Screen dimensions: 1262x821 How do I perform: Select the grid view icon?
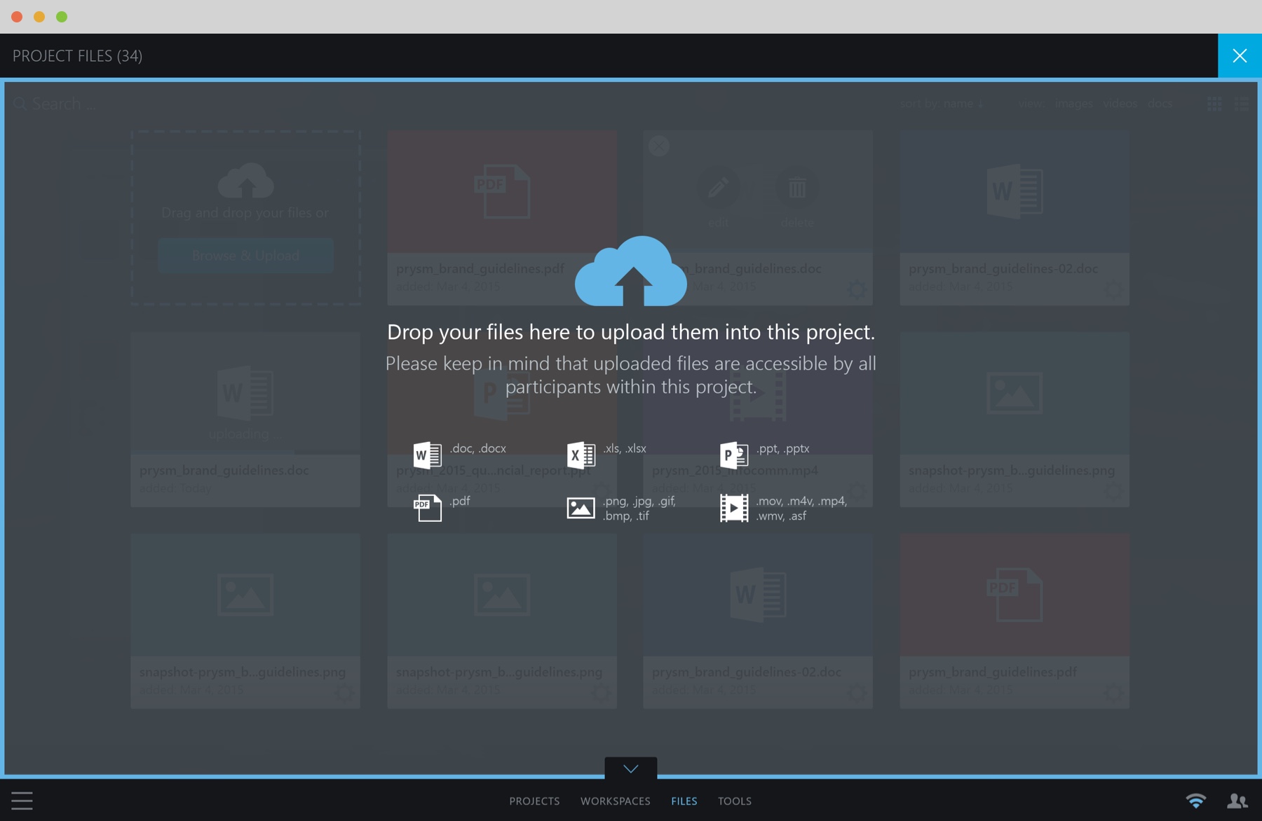tap(1214, 103)
